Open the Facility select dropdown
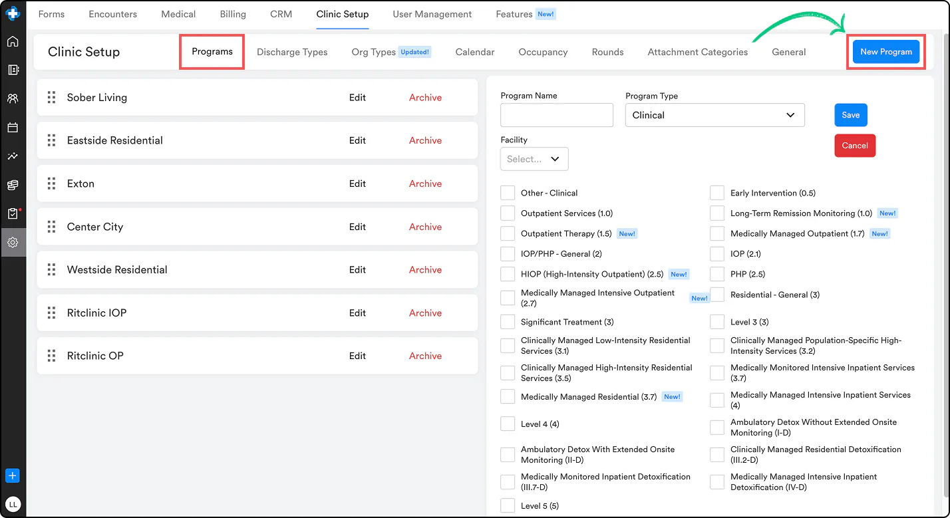 pyautogui.click(x=534, y=159)
